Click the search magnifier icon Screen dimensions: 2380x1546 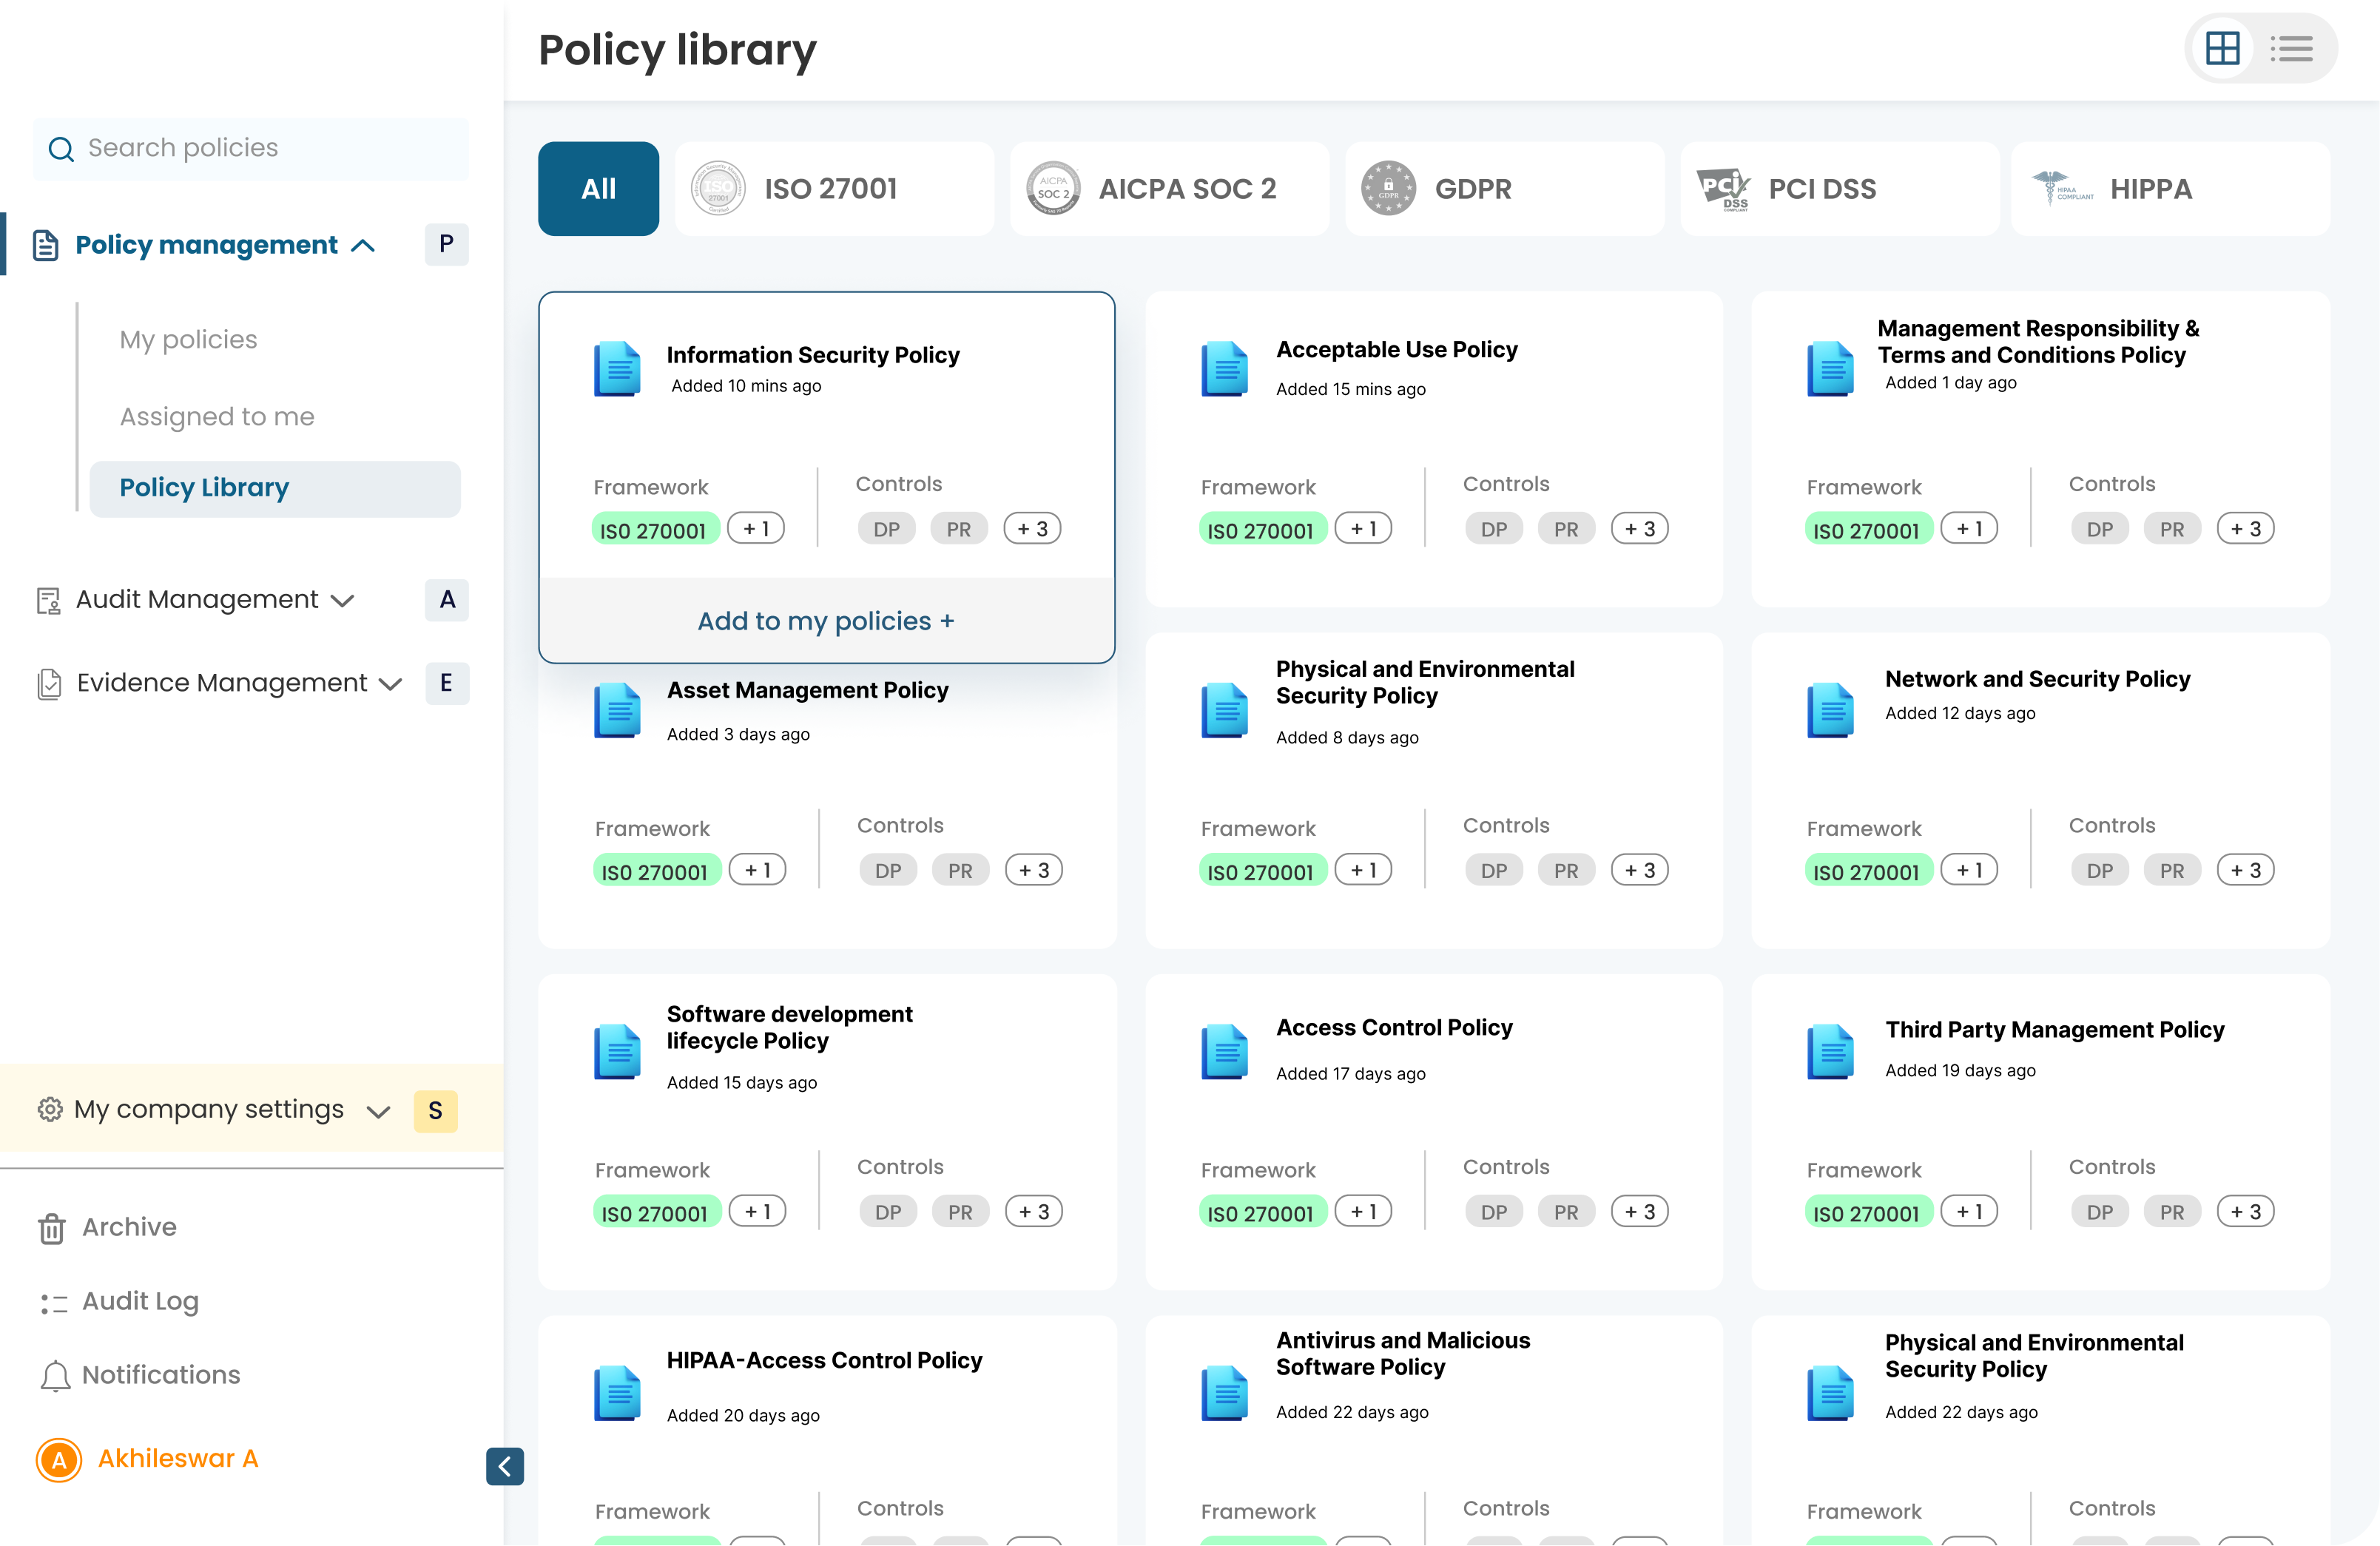pos(61,149)
